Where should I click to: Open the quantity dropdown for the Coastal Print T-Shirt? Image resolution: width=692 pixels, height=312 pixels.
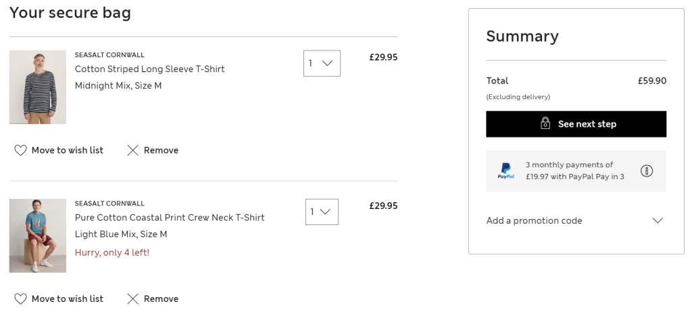322,212
